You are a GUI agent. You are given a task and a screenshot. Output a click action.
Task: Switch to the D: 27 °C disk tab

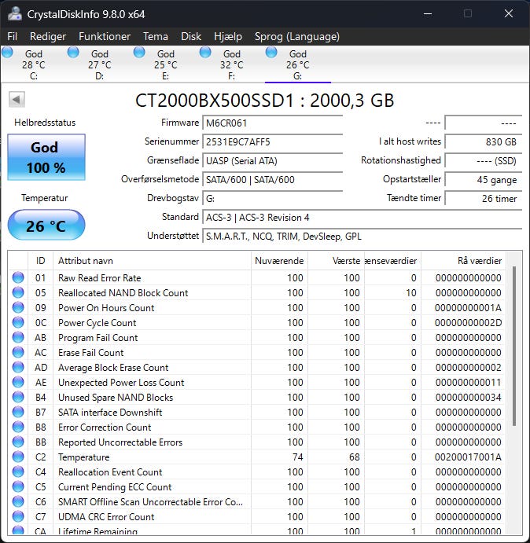[x=100, y=64]
